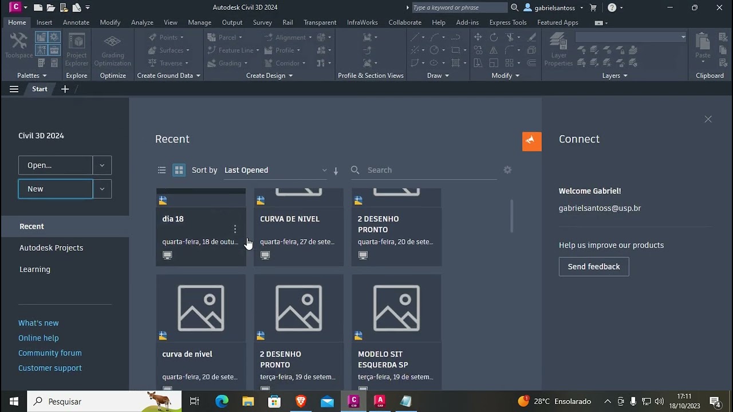Click the search magnifier icon in title bar

[514, 7]
